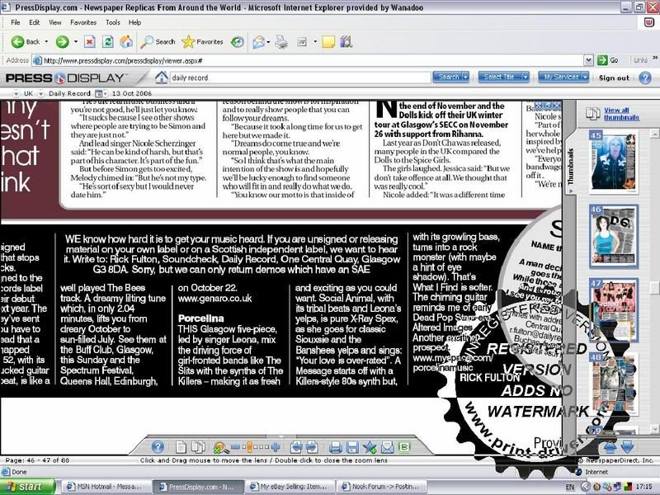Image resolution: width=660 pixels, height=495 pixels.
Task: Open the My Services dropdown
Action: tap(563, 77)
